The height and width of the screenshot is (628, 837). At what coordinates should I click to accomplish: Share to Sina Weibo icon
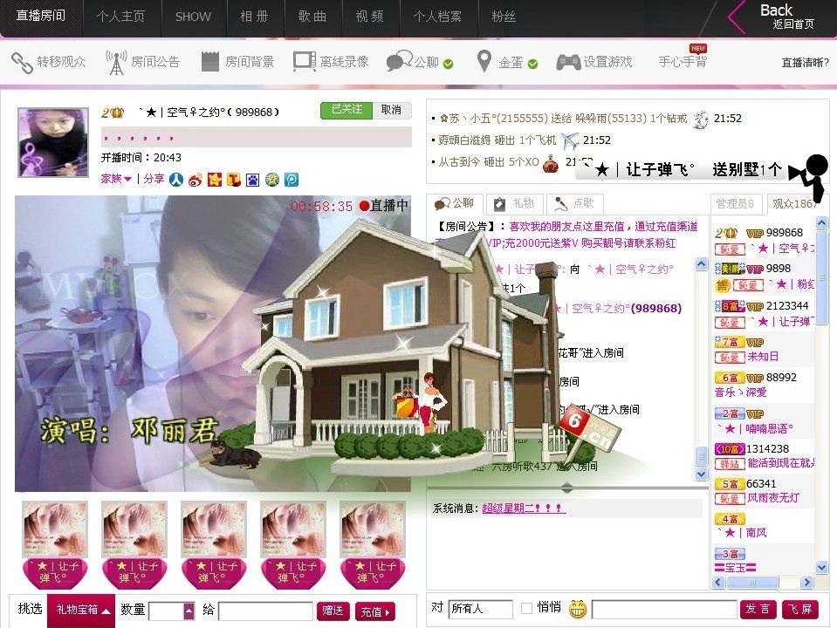point(196,180)
